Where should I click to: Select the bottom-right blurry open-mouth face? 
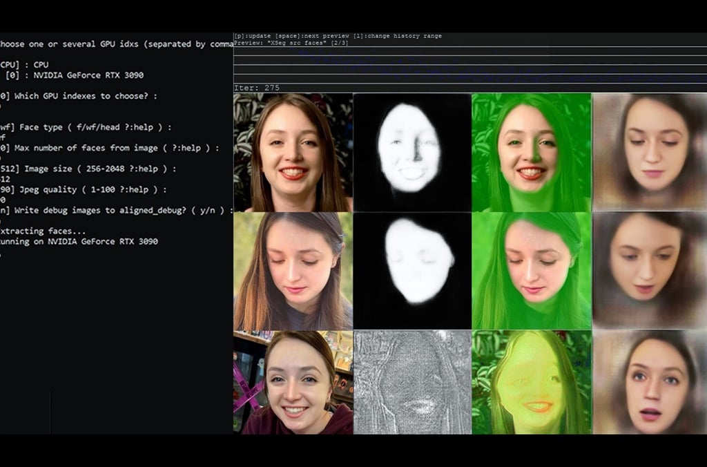click(650, 382)
